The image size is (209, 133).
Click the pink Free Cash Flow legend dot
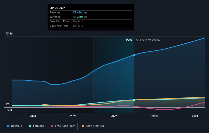coord(52,126)
